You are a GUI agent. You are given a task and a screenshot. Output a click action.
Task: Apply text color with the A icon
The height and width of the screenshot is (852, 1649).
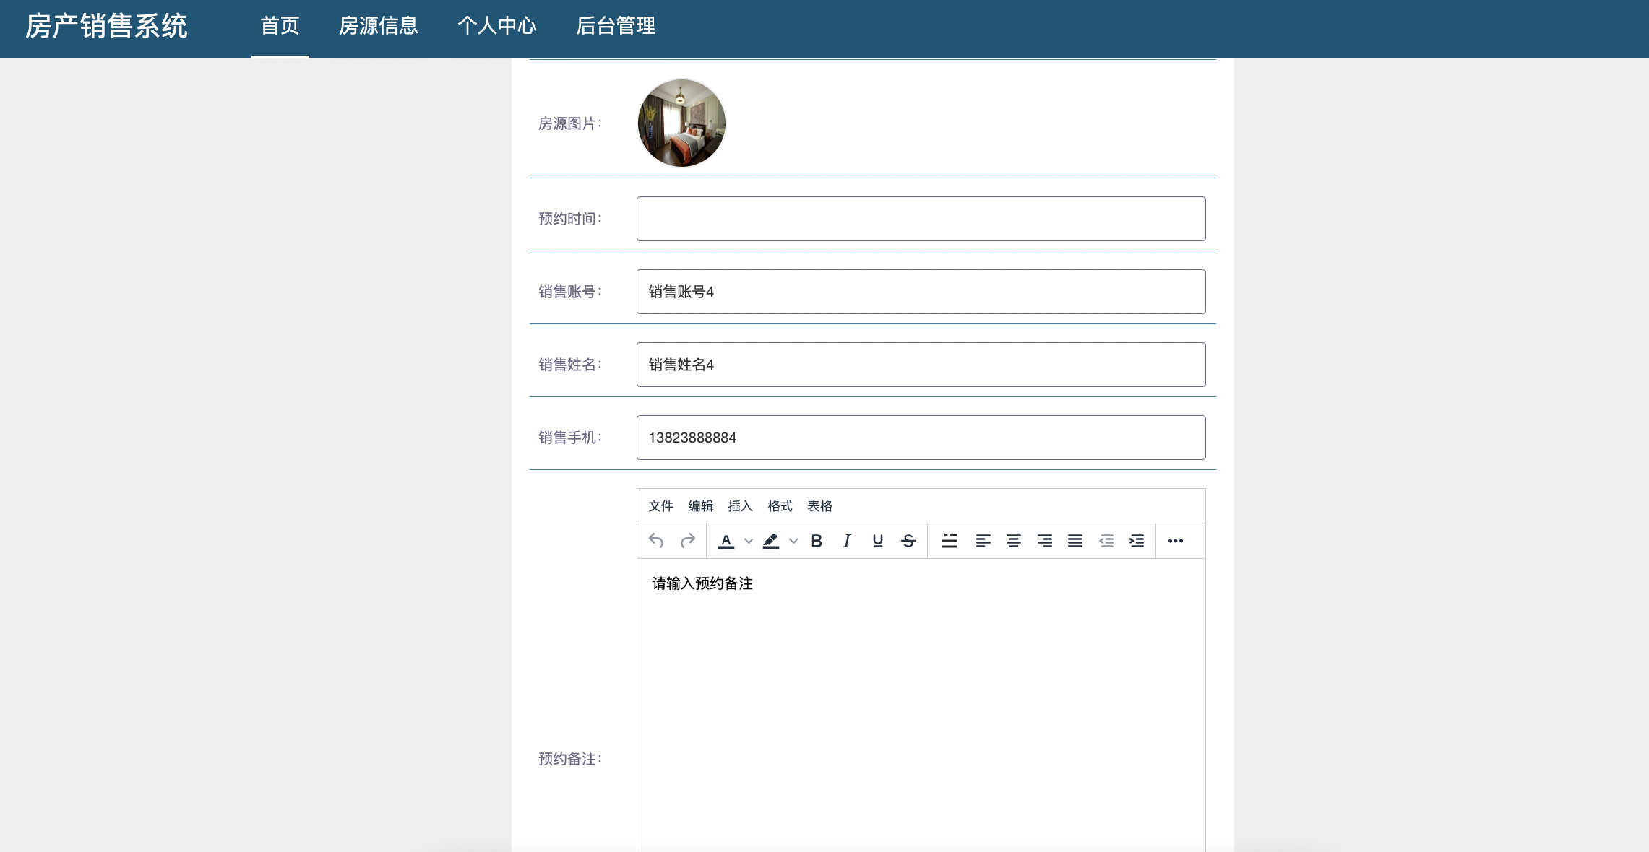[726, 541]
